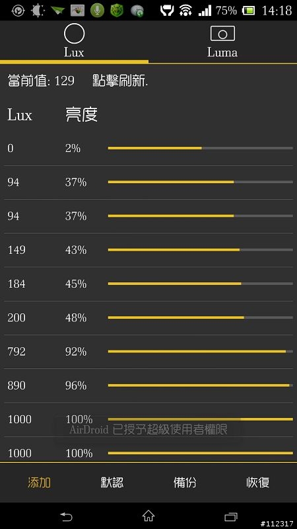Tap the brightness sun status icon
The width and height of the screenshot is (297, 529).
pyautogui.click(x=38, y=11)
